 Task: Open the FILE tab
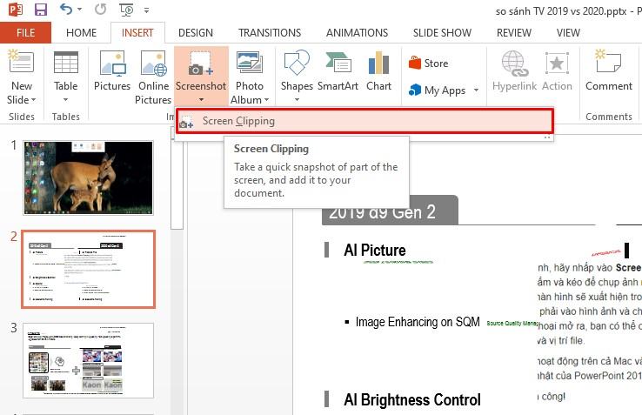coord(25,33)
